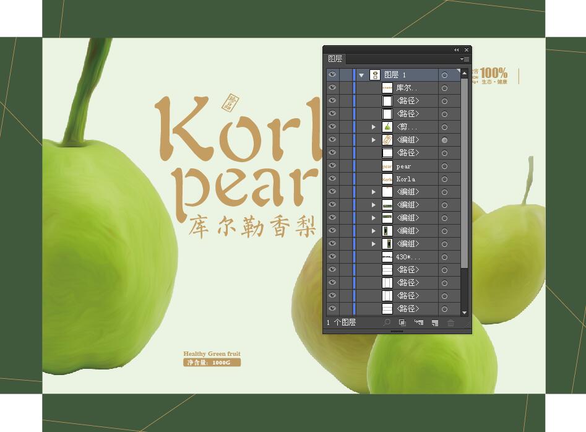Viewport: 586px width, 432px height.
Task: Click the filled target circle of stamp group
Action: coord(444,140)
